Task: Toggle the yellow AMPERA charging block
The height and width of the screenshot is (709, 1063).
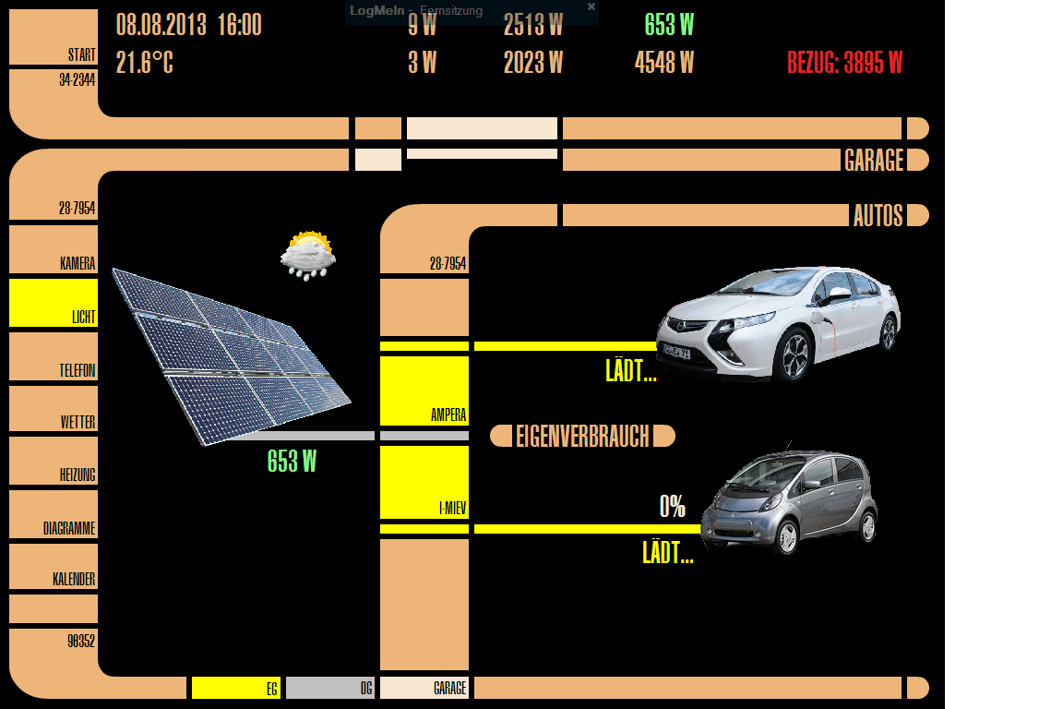Action: click(424, 391)
